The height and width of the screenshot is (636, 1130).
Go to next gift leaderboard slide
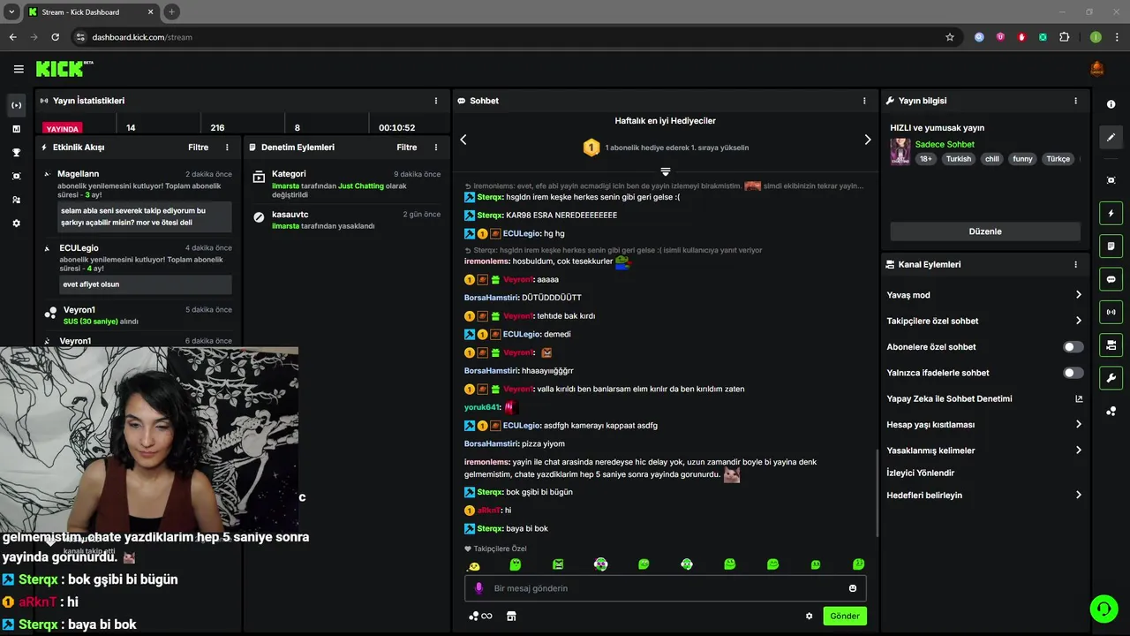pyautogui.click(x=867, y=140)
